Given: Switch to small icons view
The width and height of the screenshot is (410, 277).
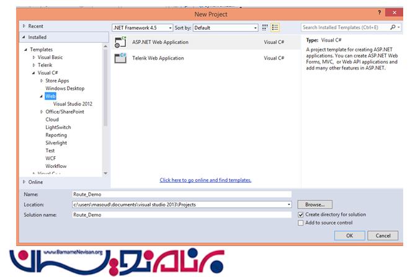Looking at the screenshot, I should point(265,27).
